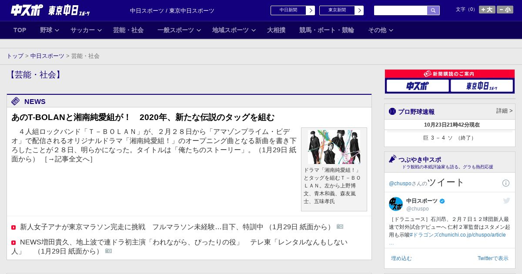Click Twitterで表示 link
This screenshot has width=522, height=274.
coord(493,258)
